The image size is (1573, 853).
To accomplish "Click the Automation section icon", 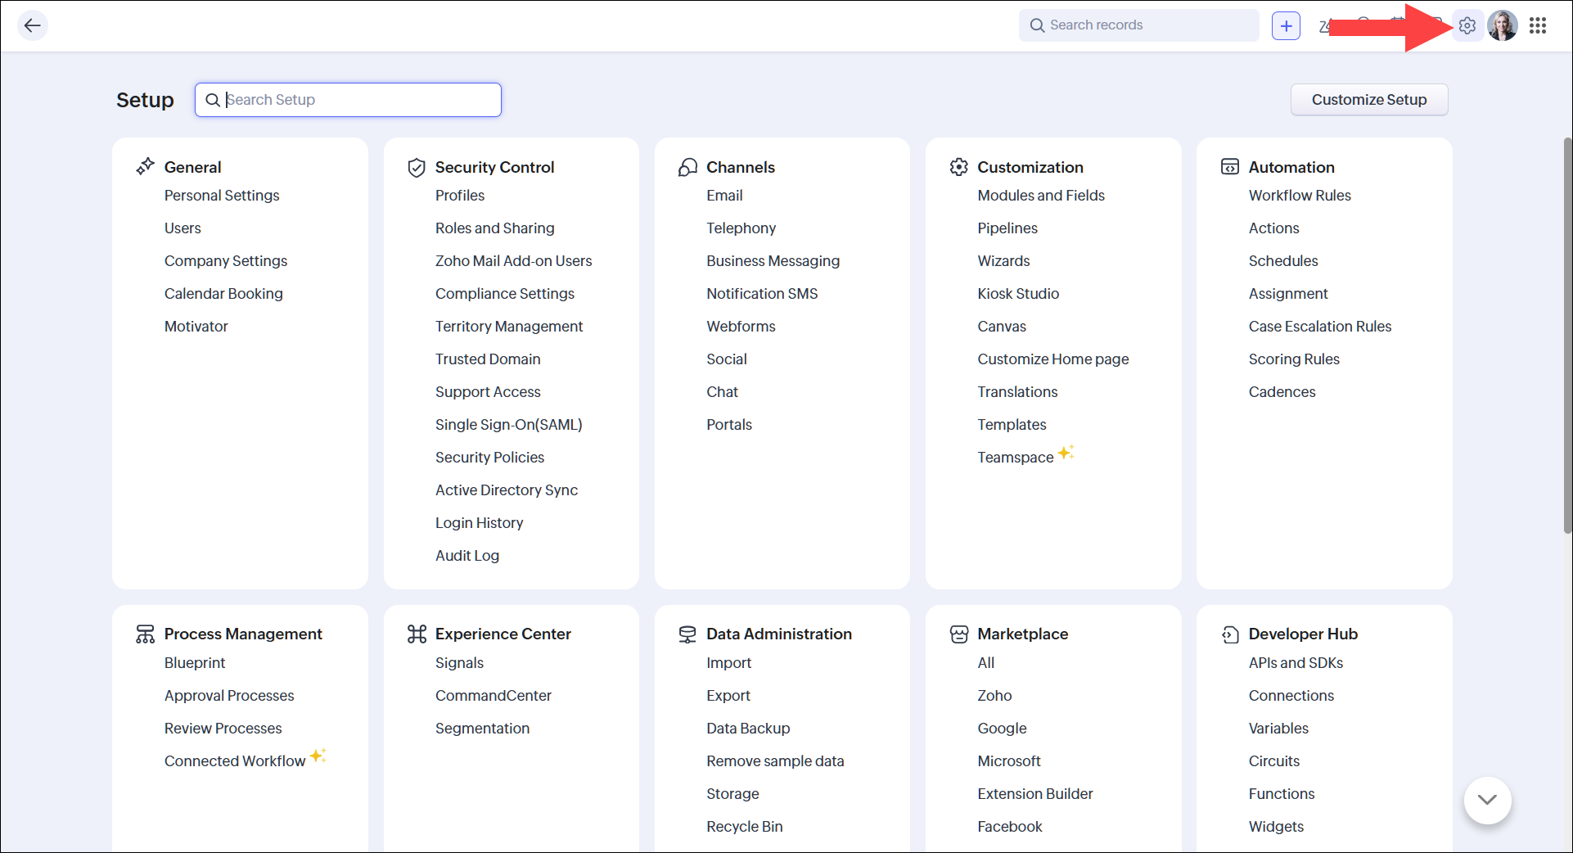I will [x=1229, y=167].
